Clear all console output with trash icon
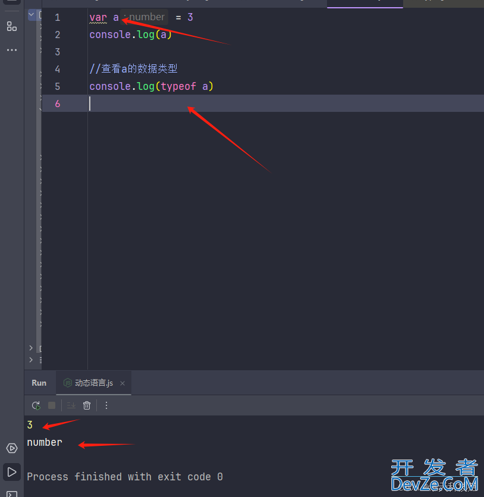Image resolution: width=484 pixels, height=497 pixels. [x=87, y=405]
